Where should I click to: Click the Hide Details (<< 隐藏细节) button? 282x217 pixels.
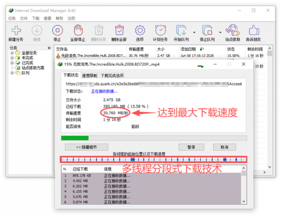[x=87, y=147]
